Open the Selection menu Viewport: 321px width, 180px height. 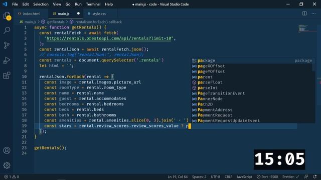pyautogui.click(x=41, y=4)
